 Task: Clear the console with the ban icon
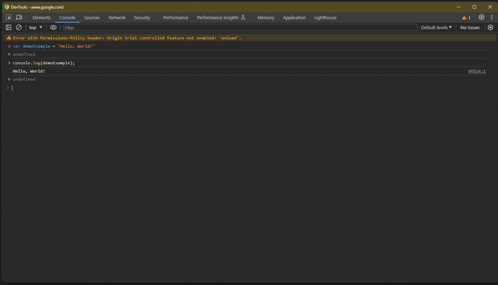[19, 28]
